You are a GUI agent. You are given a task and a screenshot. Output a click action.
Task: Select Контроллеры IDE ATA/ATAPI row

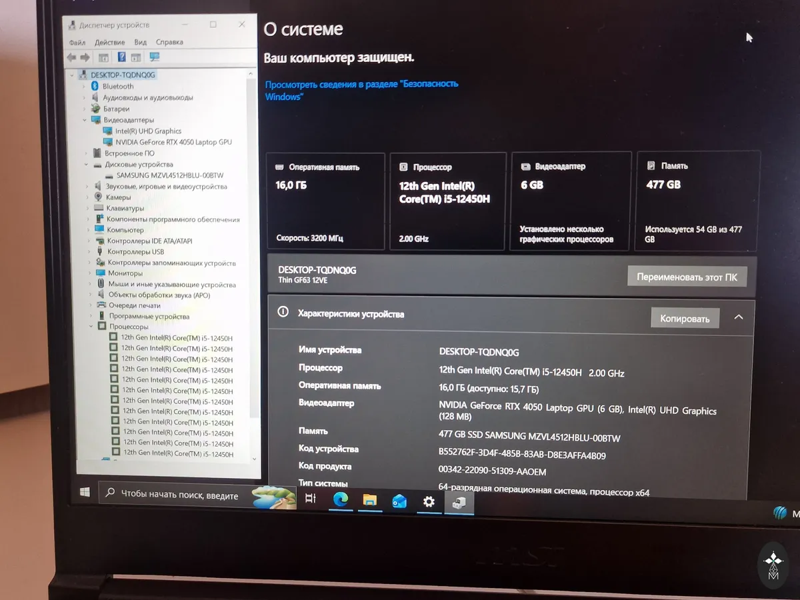(x=150, y=241)
